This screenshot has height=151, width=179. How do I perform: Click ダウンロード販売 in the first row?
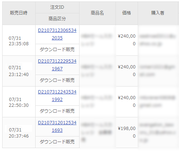[57, 50]
